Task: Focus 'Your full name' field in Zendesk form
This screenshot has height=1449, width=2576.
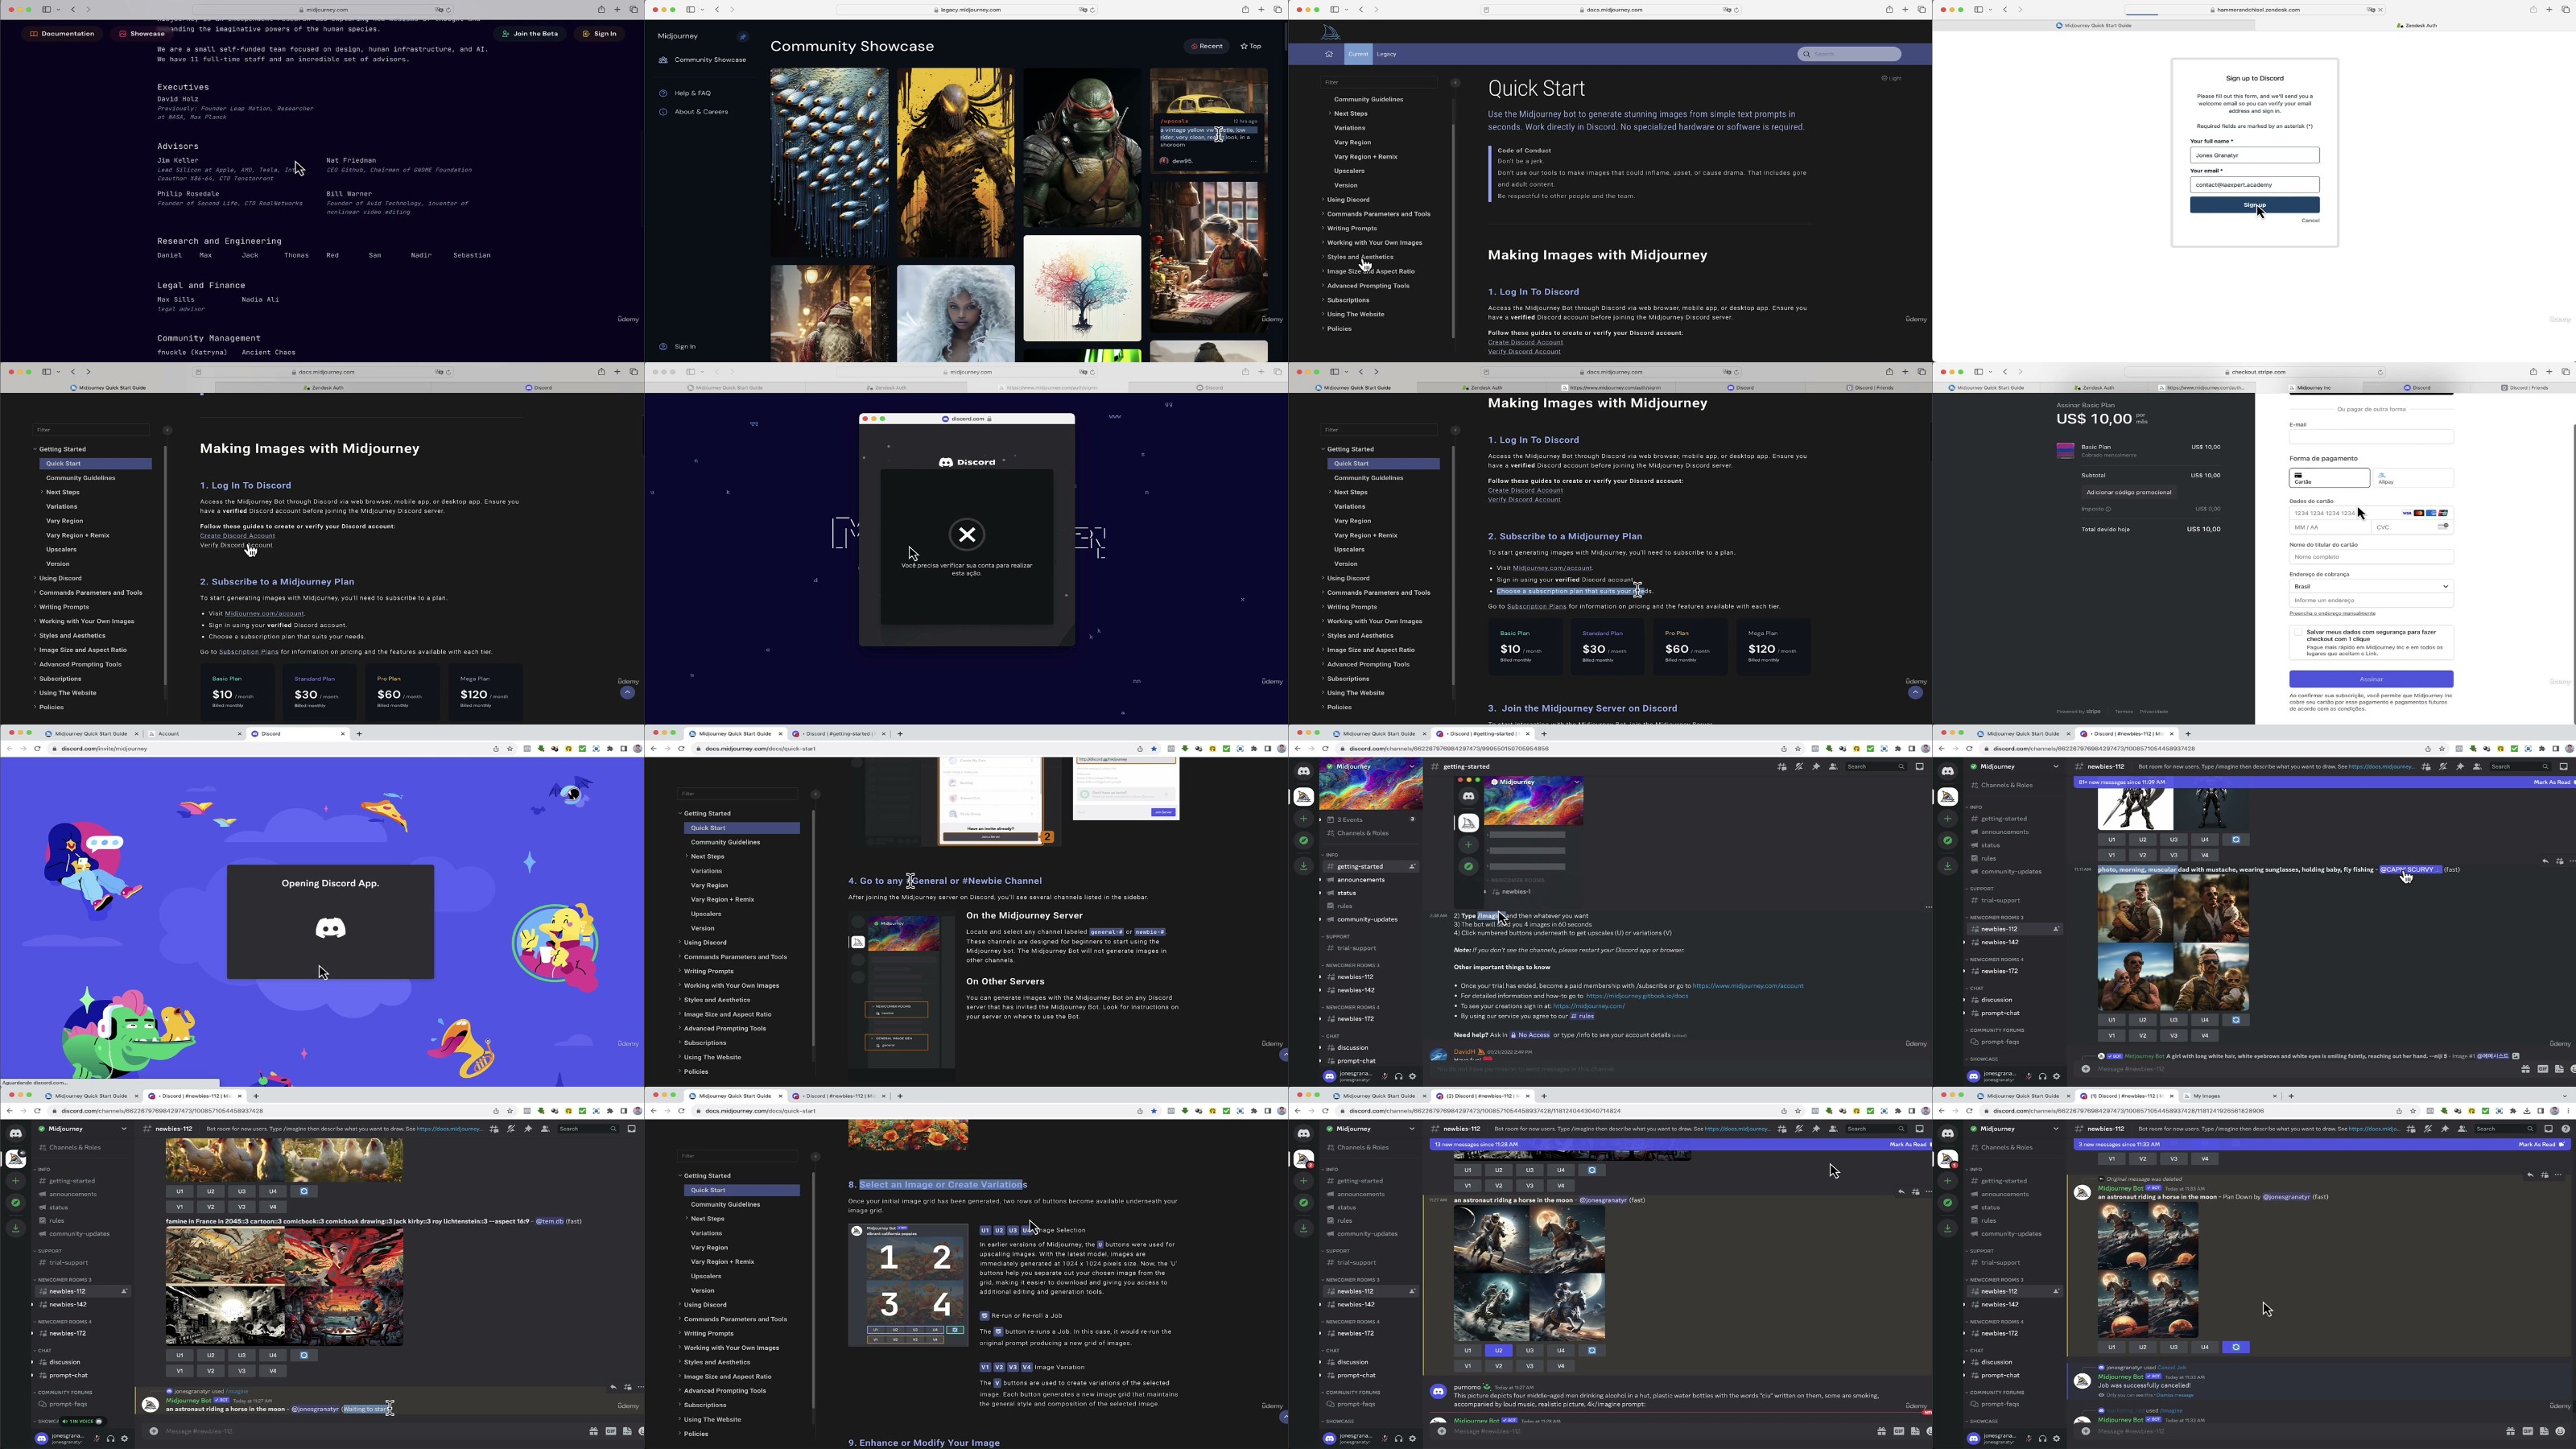Action: (x=2254, y=155)
